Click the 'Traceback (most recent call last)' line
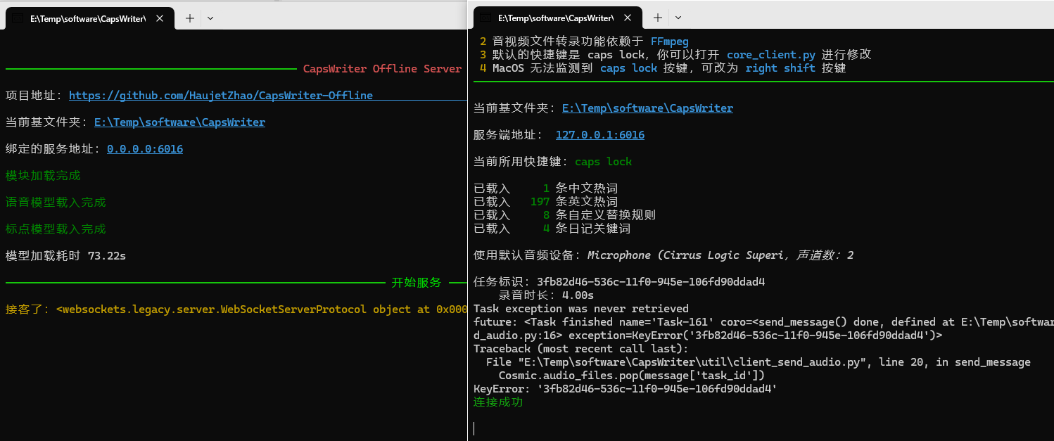Viewport: 1054px width, 441px height. (x=581, y=349)
